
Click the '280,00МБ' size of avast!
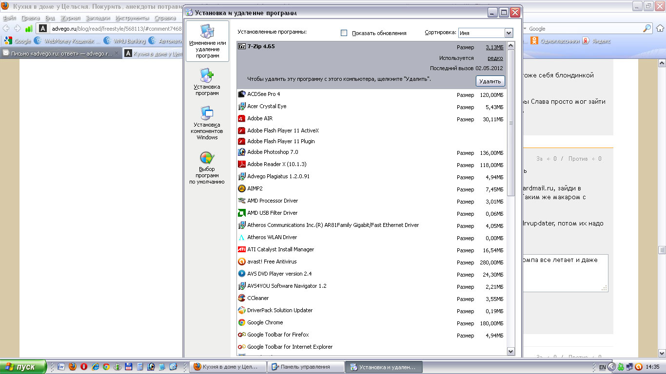(x=491, y=262)
